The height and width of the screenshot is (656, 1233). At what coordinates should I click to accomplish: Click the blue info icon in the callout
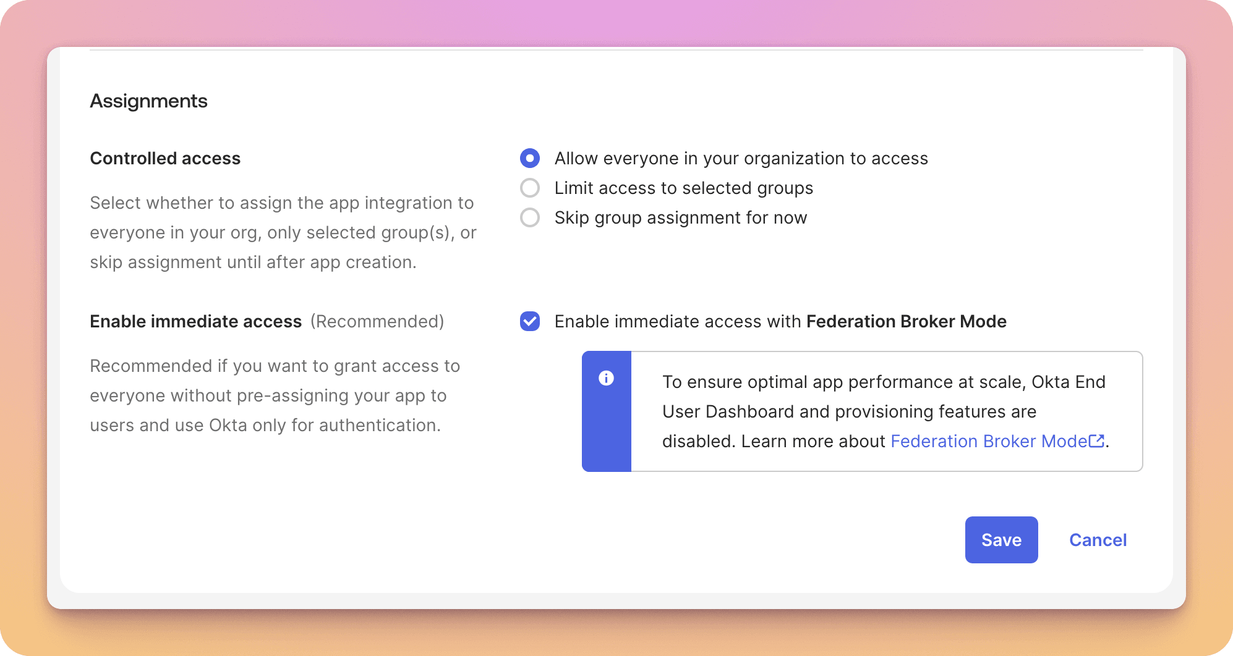click(x=607, y=379)
